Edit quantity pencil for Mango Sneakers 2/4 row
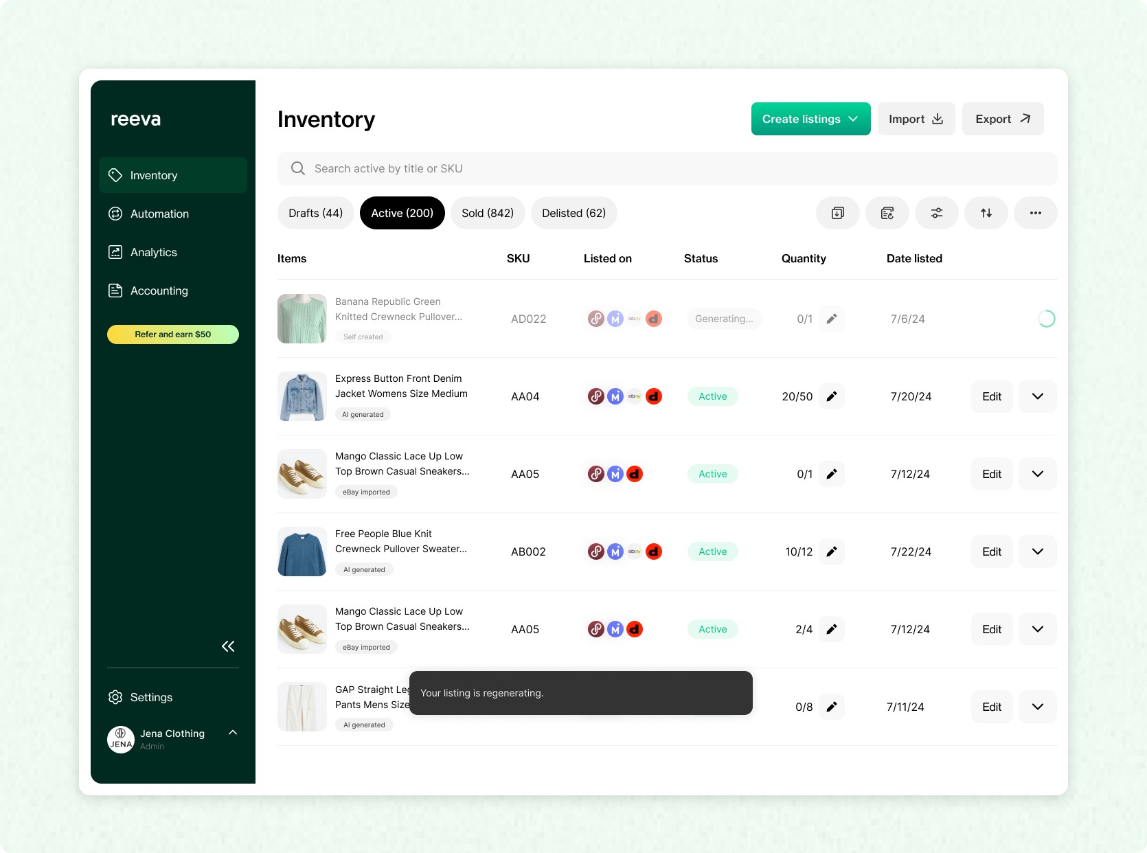This screenshot has width=1147, height=853. click(x=832, y=629)
